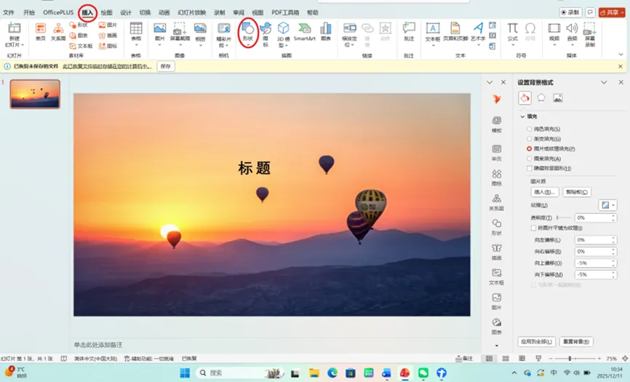Check the 隐藏背景图形(H) checkbox
This screenshot has height=382, width=630.
pos(530,168)
